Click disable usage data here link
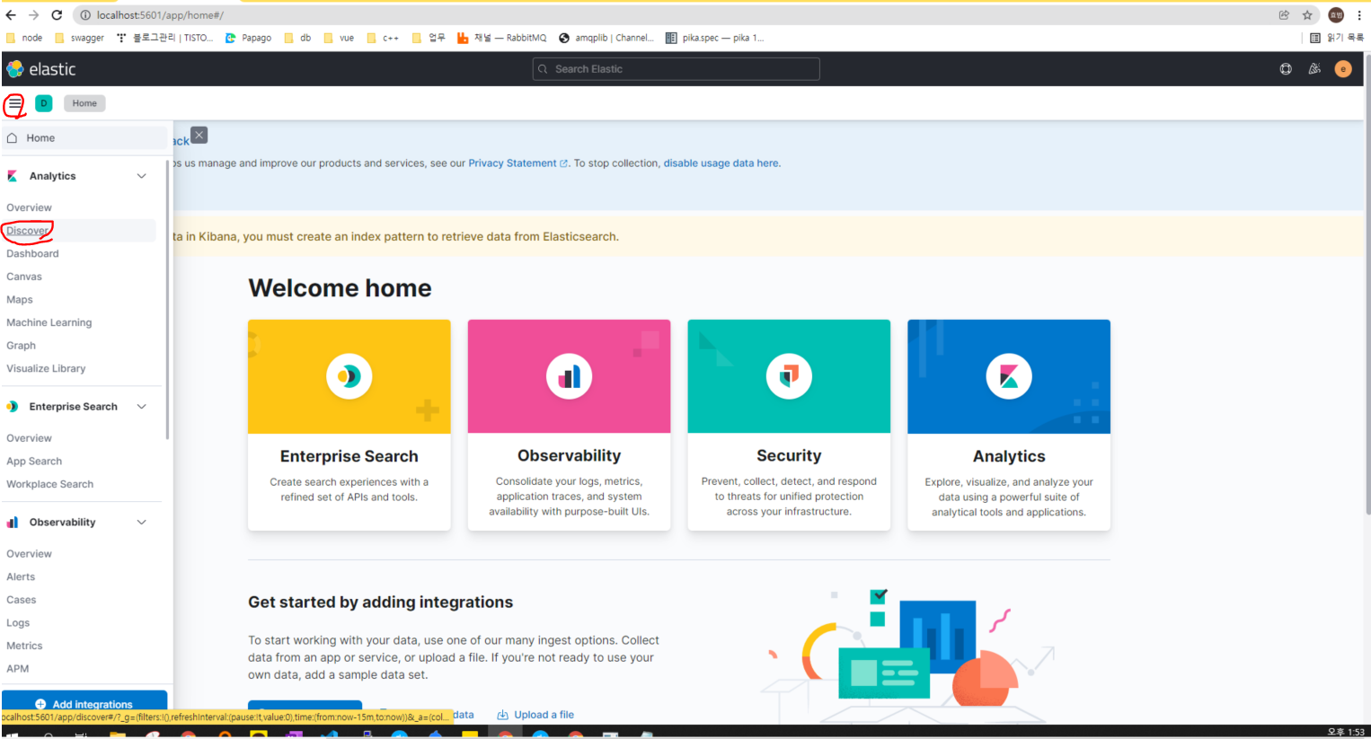This screenshot has width=1371, height=739. 721,163
